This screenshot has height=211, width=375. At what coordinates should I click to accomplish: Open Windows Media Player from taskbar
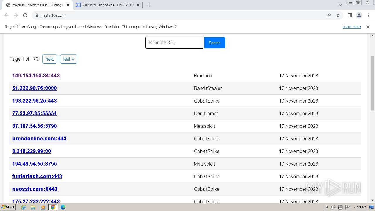(x=43, y=207)
